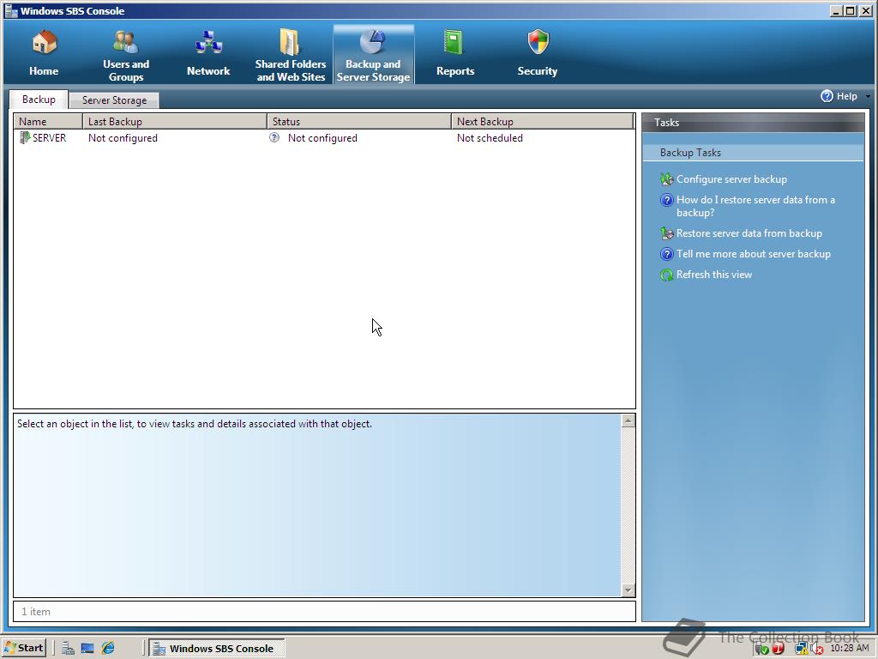This screenshot has width=878, height=659.
Task: Click the Restore server data from backup icon
Action: 666,233
